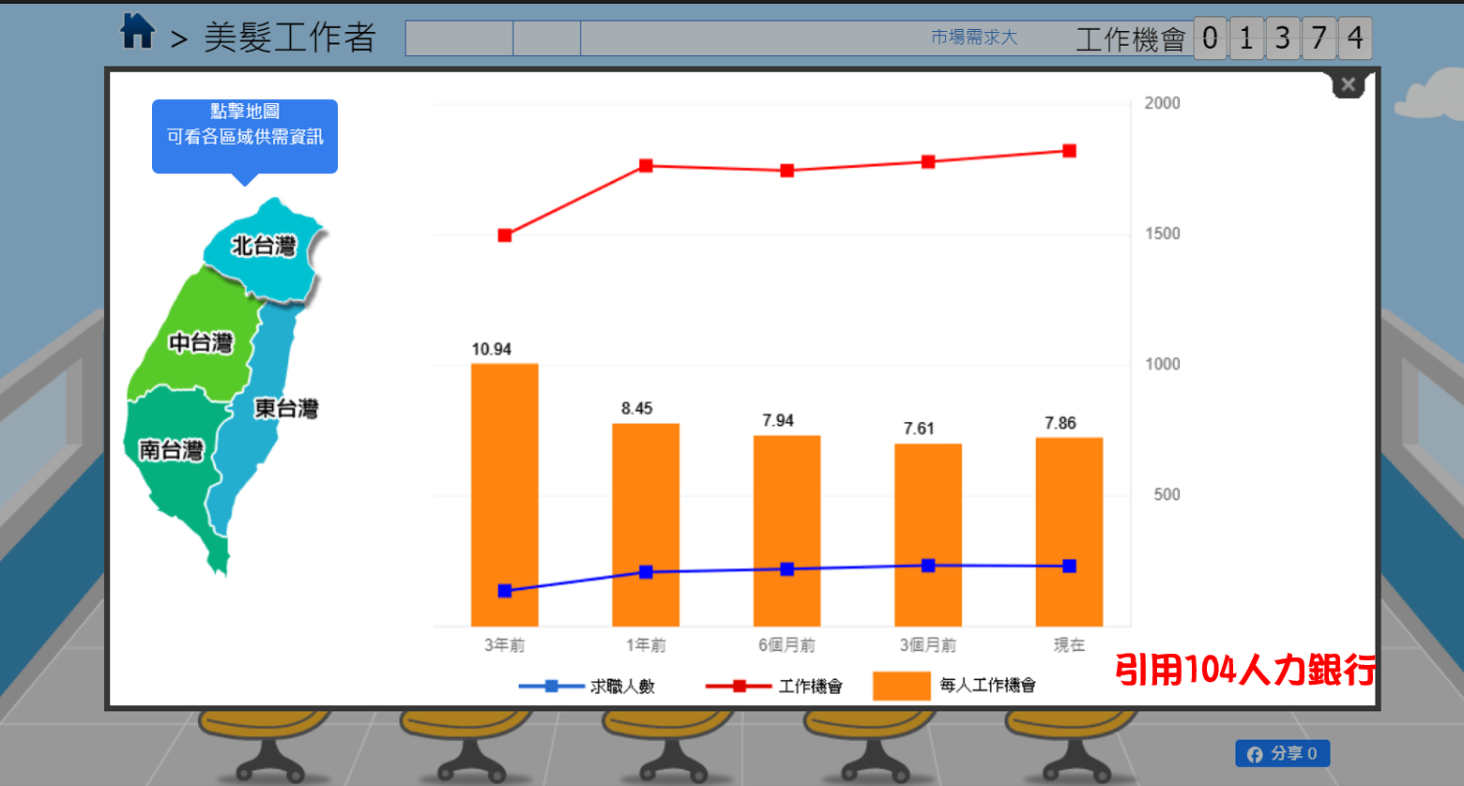Close the chart popup with X
Screen dimensions: 1464x786
1348,84
